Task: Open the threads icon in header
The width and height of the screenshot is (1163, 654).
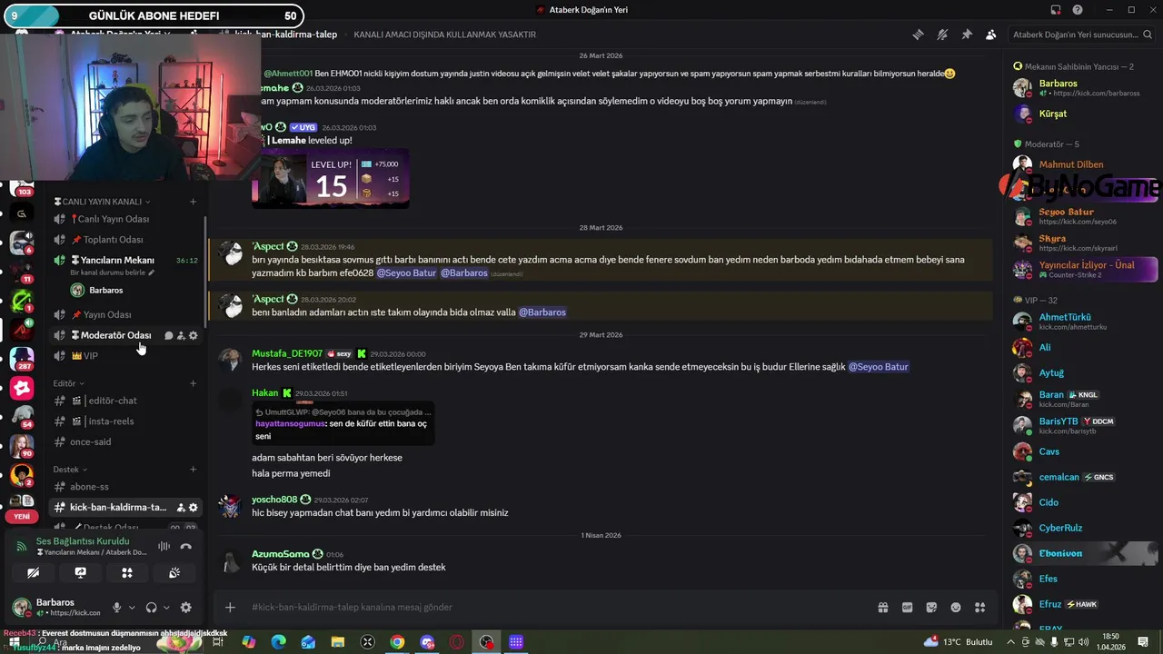Action: pos(919,35)
